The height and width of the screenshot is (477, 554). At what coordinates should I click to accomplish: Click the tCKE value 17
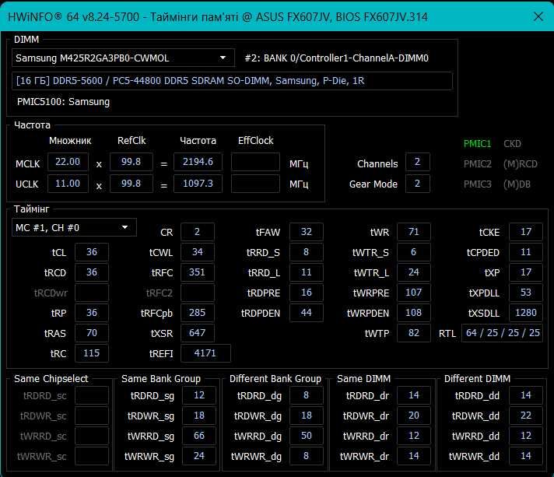pyautogui.click(x=526, y=232)
